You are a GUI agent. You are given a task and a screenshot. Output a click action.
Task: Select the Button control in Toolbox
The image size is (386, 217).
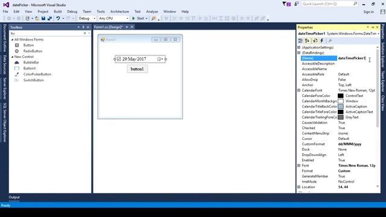pyautogui.click(x=28, y=45)
